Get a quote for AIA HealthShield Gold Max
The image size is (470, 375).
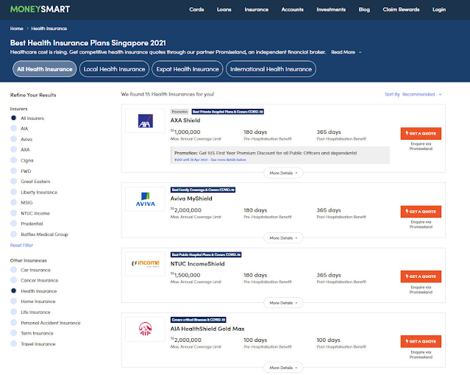click(421, 341)
